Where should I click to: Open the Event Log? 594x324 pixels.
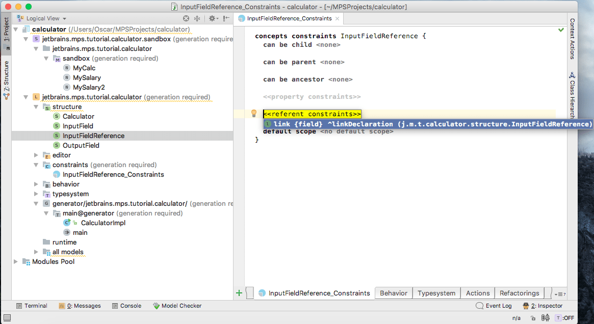pyautogui.click(x=494, y=306)
